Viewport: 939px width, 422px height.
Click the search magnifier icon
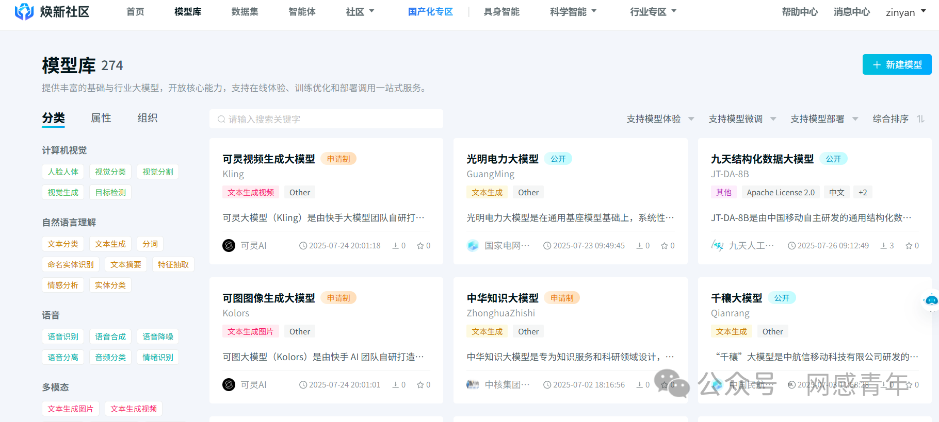[221, 119]
